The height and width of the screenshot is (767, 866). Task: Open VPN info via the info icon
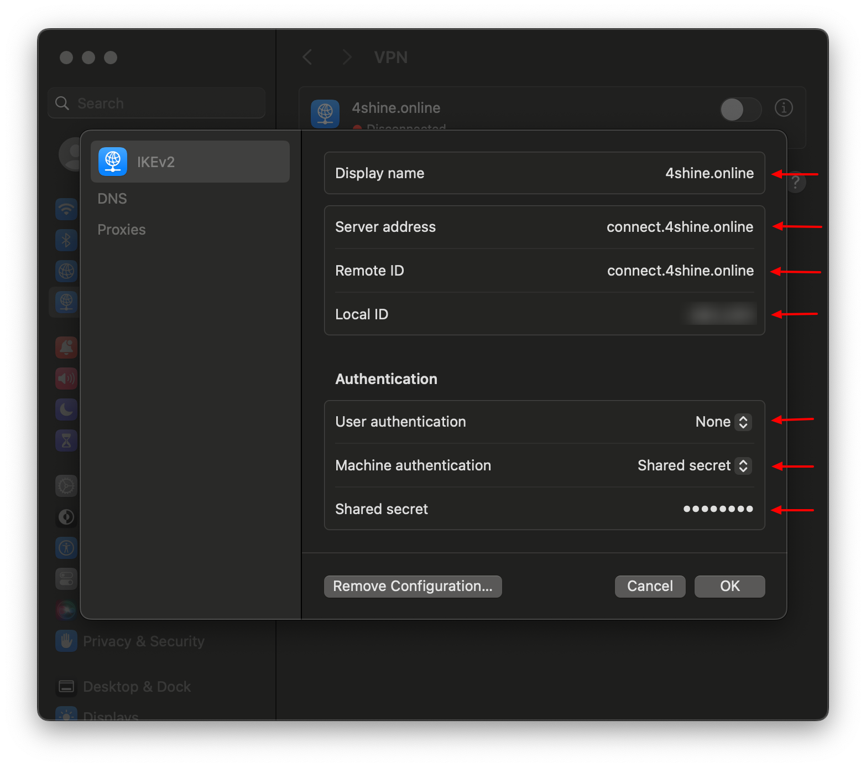point(784,108)
